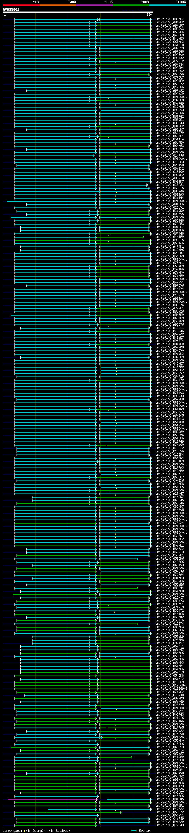Select the UniRef100_A7RGT2 label
The width and height of the screenshot is (189, 833).
170,61
